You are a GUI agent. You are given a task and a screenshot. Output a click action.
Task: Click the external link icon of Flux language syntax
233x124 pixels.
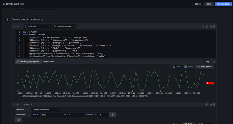click(18, 61)
